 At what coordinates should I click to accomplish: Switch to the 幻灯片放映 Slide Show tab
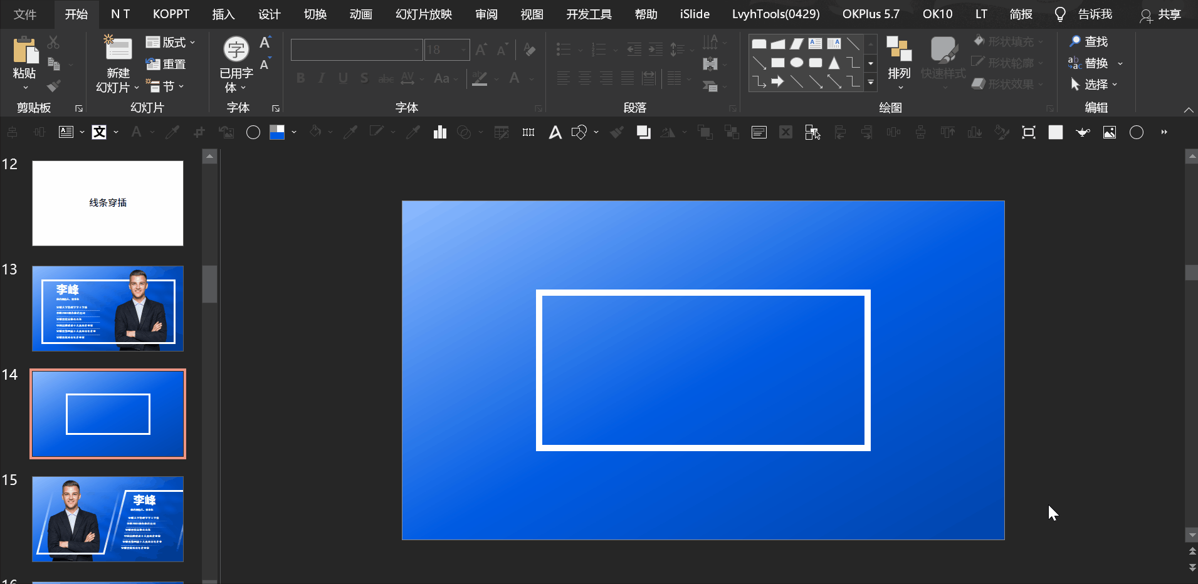(x=424, y=14)
